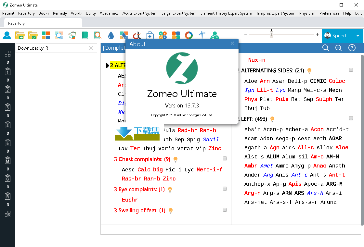Open clipboard 1 in the left sidebar

(8, 71)
